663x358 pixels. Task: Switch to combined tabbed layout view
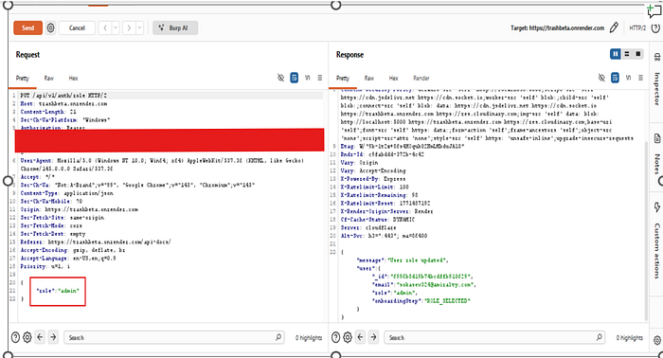pos(638,54)
